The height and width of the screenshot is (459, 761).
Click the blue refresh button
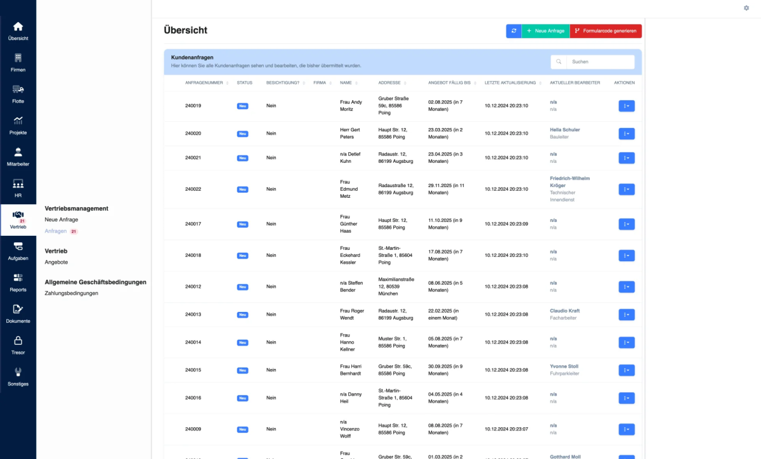(x=514, y=31)
